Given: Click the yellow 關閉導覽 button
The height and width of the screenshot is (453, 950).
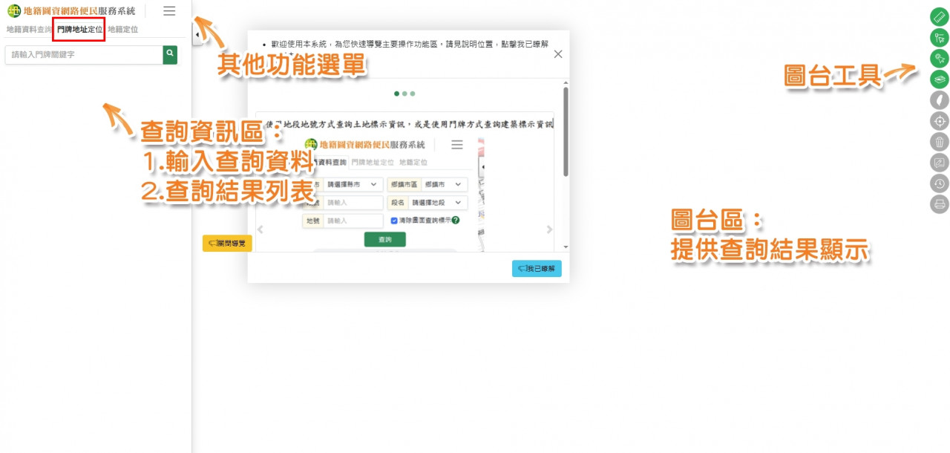Looking at the screenshot, I should (227, 243).
